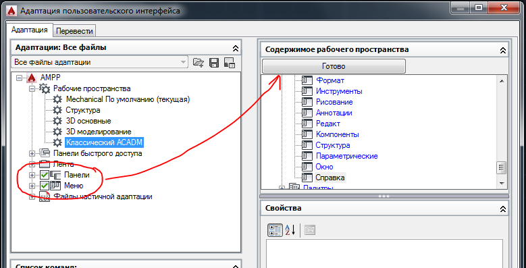Collapse the Свойства pane
Screen dimensions: 526x268
[x=503, y=209]
